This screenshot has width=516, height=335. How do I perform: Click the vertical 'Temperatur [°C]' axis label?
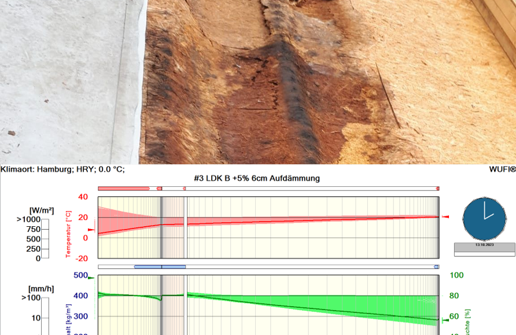tap(68, 235)
